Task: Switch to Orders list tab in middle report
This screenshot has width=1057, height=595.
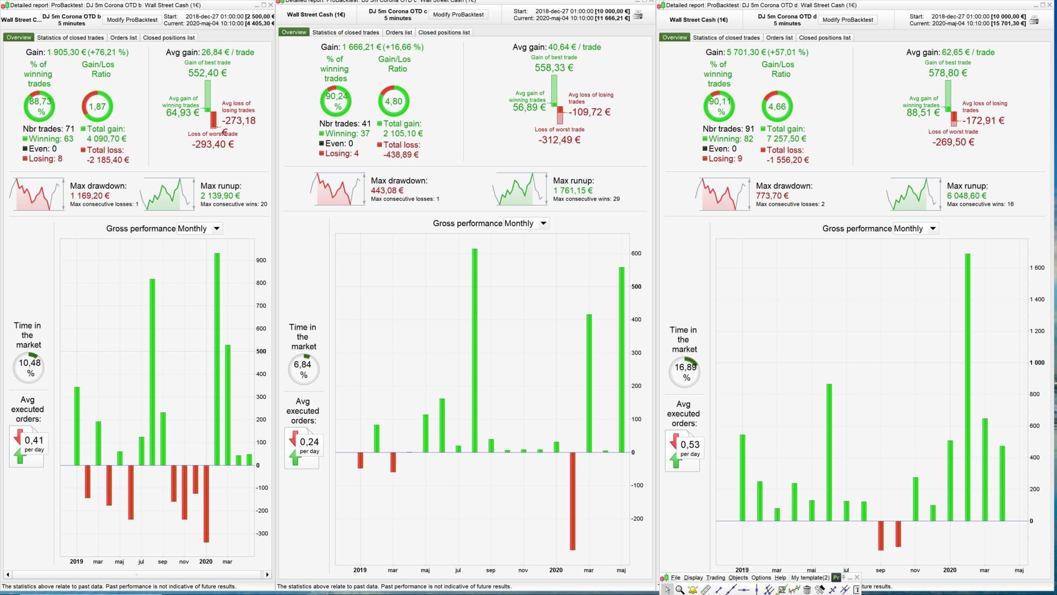Action: pos(398,32)
